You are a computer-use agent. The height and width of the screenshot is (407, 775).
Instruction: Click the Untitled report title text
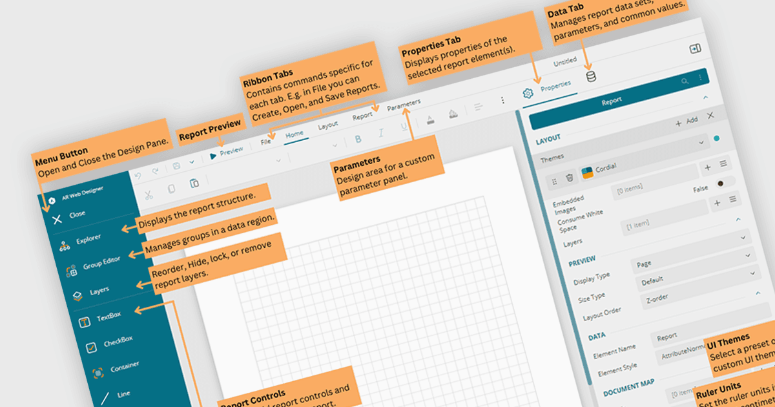(564, 63)
